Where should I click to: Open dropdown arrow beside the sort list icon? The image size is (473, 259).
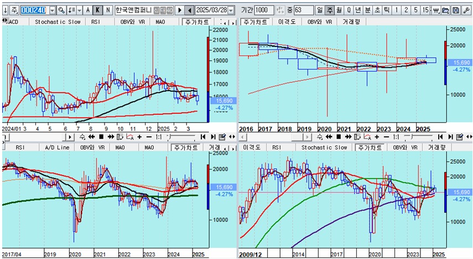79,10
